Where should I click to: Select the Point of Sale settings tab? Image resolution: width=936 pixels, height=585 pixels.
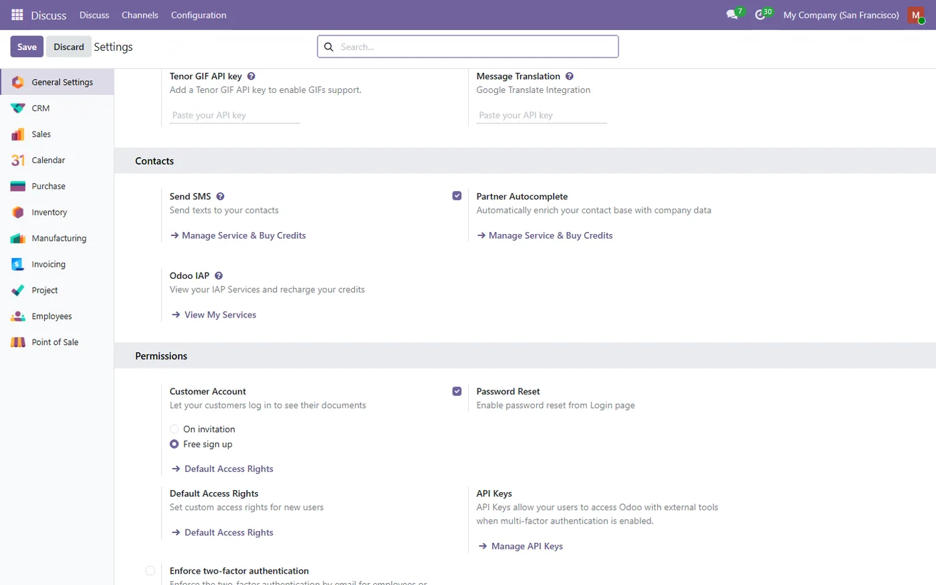[x=57, y=342]
